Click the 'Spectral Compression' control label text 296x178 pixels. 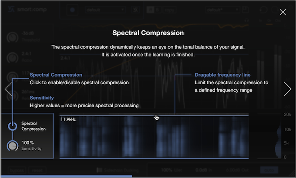34,126
